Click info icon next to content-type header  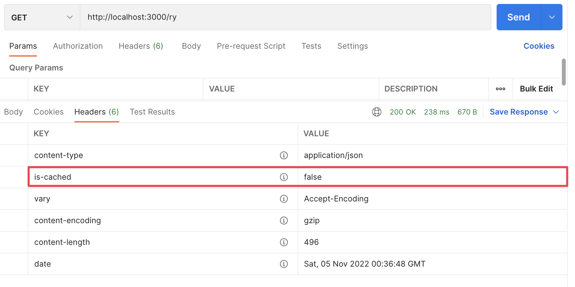click(284, 155)
